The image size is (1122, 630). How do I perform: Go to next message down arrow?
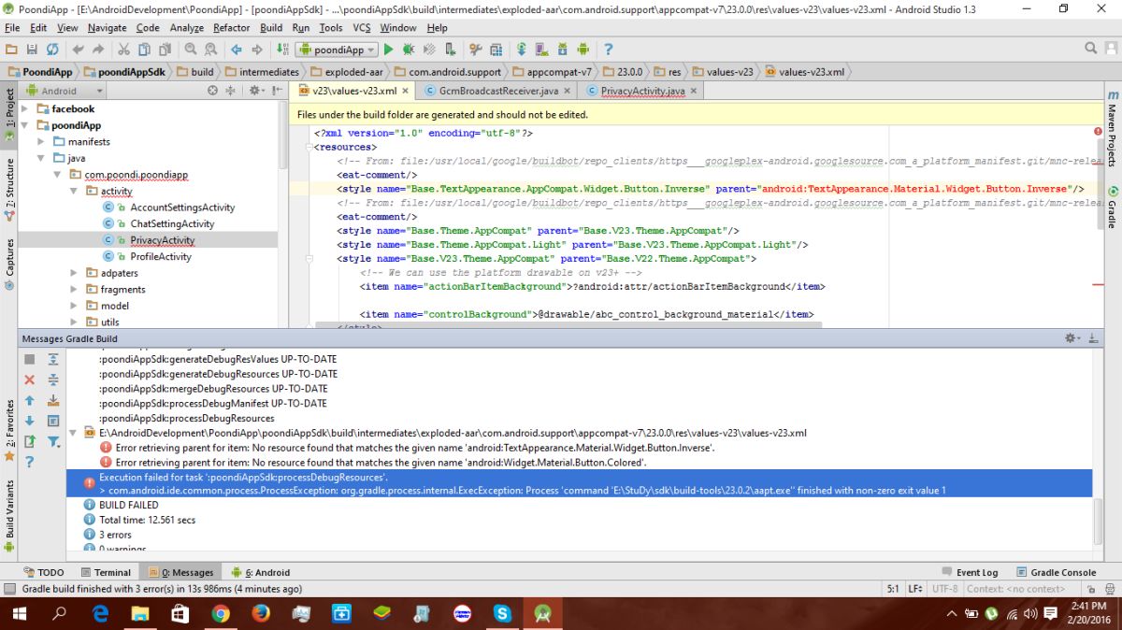point(29,421)
